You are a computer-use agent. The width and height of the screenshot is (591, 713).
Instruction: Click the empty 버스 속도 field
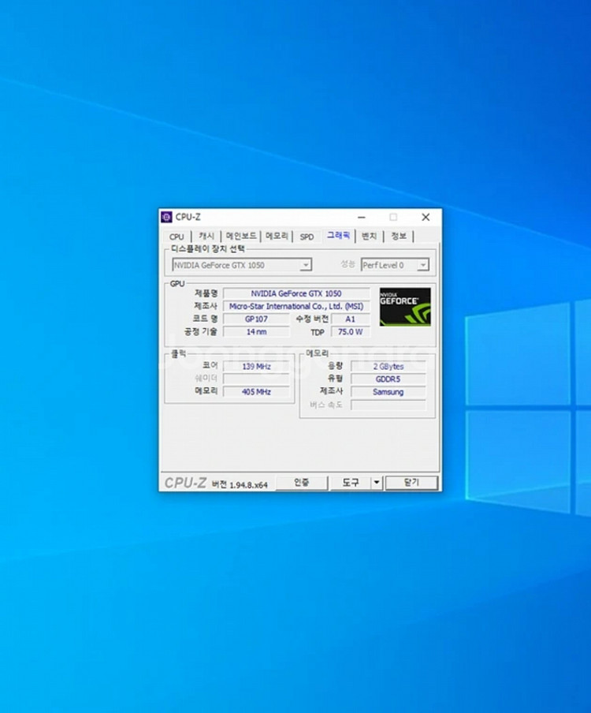(388, 405)
